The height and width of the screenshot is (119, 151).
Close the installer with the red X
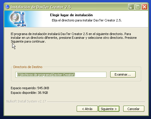[144, 7]
